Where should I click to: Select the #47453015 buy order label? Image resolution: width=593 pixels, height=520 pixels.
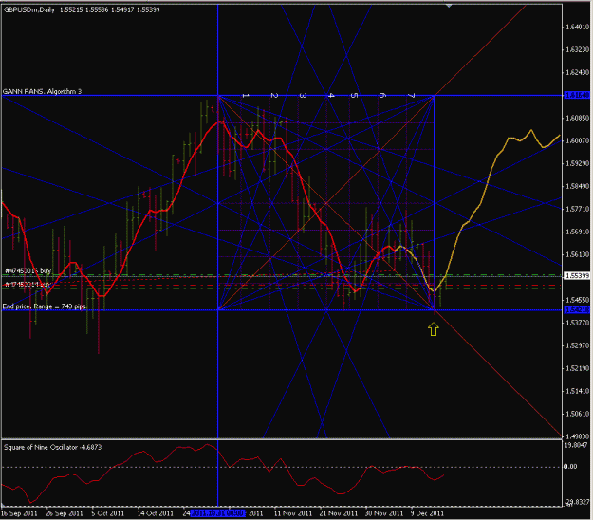(x=28, y=270)
